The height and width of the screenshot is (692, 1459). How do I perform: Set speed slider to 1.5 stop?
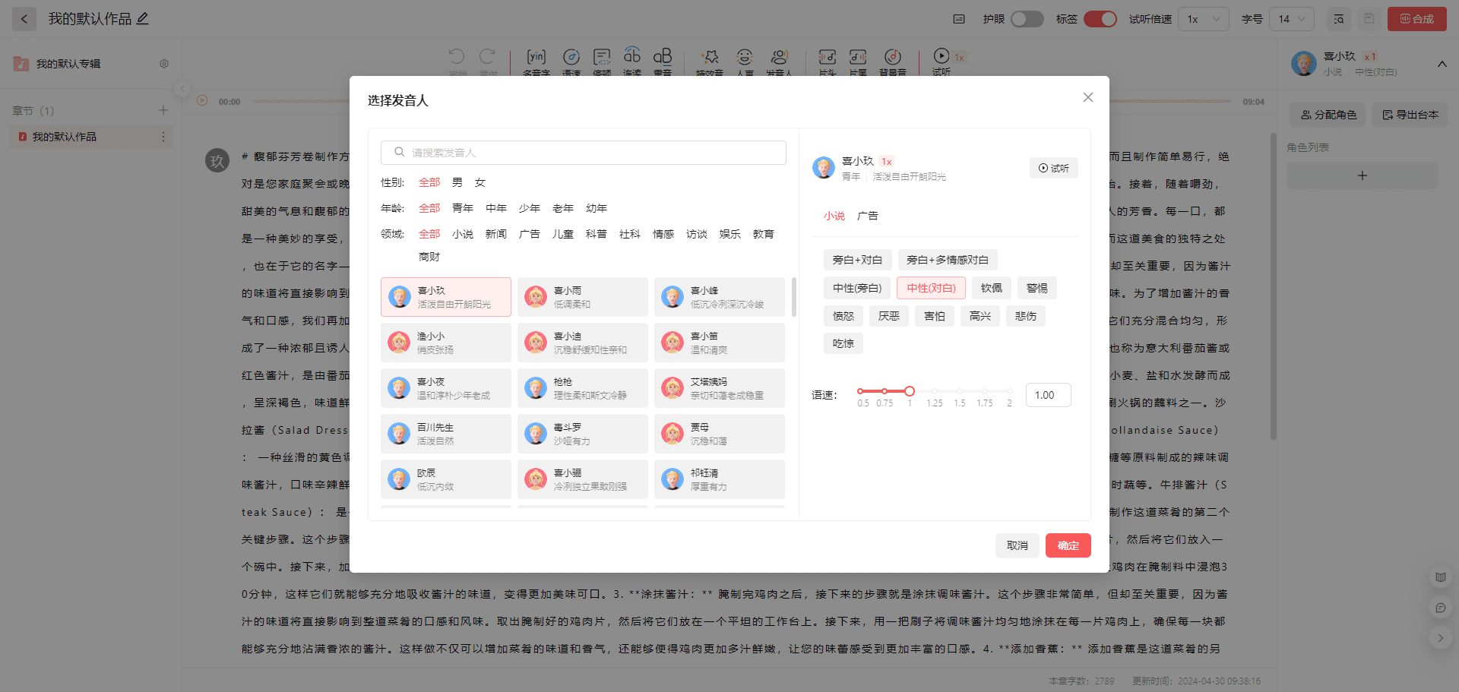(960, 391)
